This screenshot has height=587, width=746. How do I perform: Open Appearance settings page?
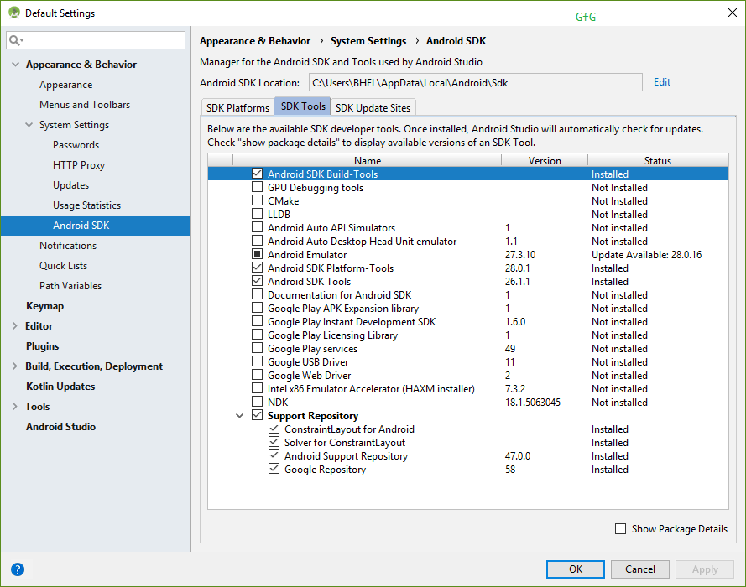(66, 85)
